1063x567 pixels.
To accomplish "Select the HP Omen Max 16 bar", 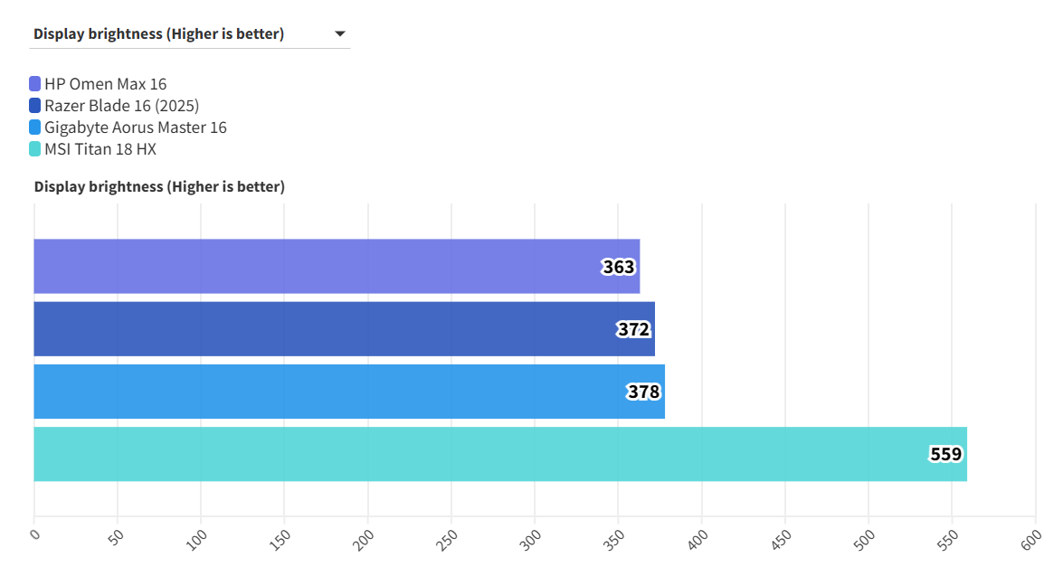I will pos(317,267).
